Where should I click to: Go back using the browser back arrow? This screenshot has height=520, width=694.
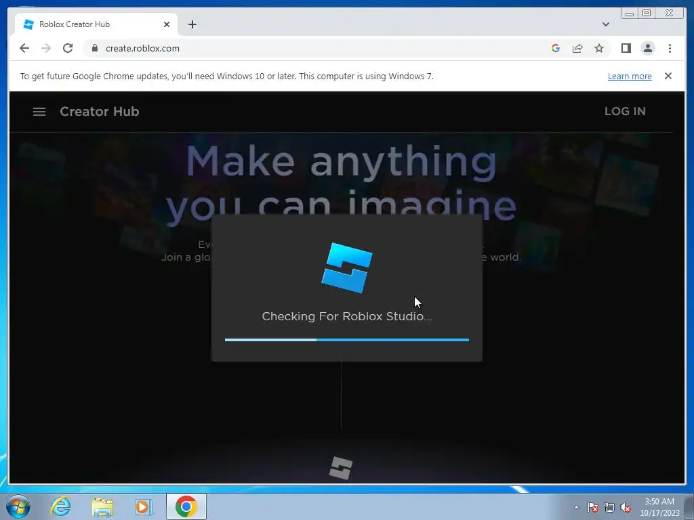24,48
